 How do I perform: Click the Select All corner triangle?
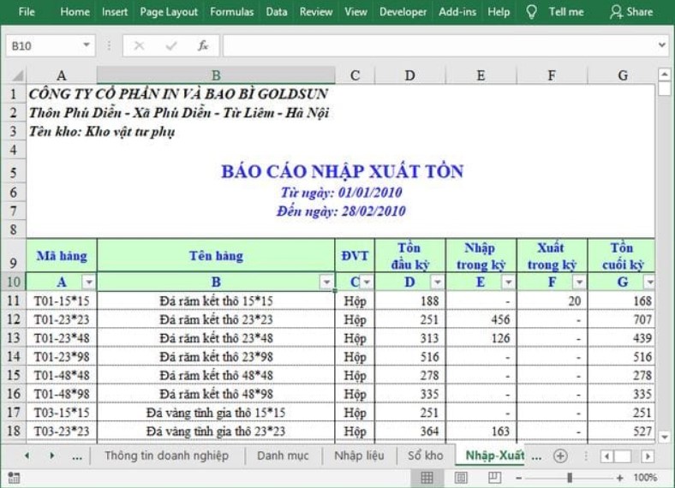16,75
